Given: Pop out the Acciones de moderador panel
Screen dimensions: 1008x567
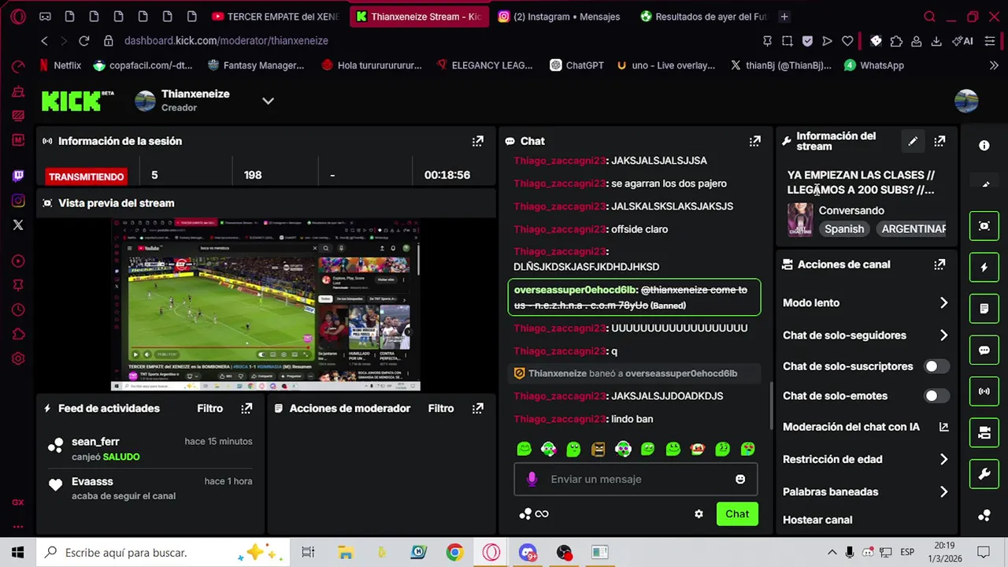Looking at the screenshot, I should pos(477,408).
